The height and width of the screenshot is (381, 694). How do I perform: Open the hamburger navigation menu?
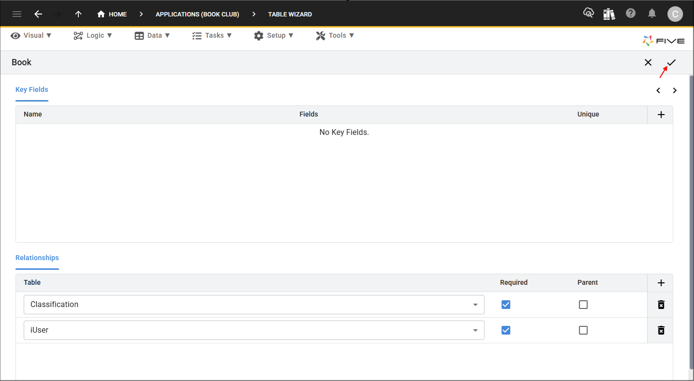click(x=17, y=14)
